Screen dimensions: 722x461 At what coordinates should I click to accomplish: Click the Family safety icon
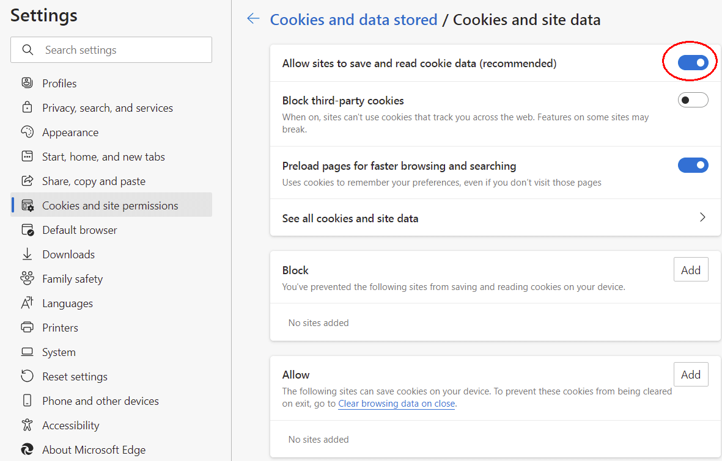(27, 278)
